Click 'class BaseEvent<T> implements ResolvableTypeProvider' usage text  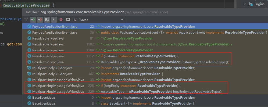coord(146,104)
